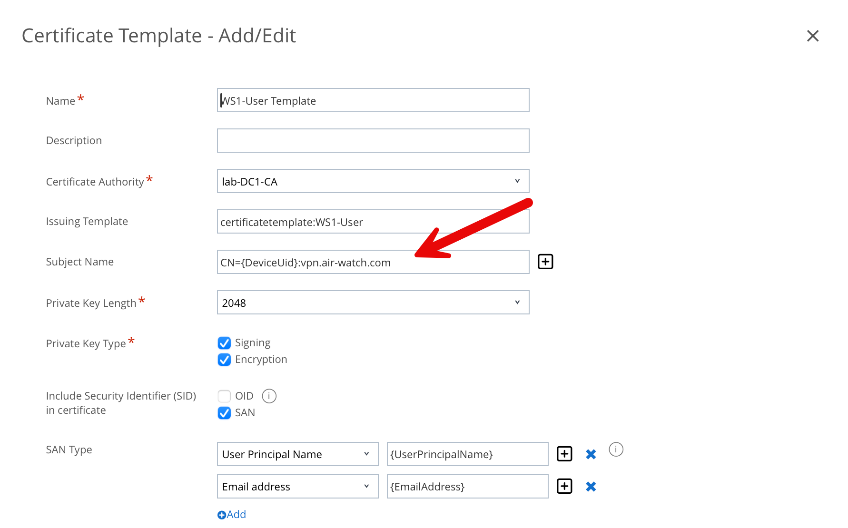Disable the SAN checkbox
Viewport: 848px width, 528px height.
point(224,413)
